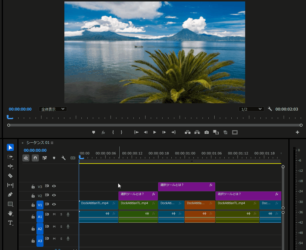Click the Program Monitor current timecode

20,109
